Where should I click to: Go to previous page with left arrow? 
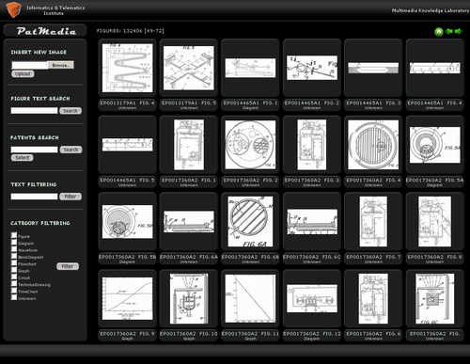click(x=449, y=31)
